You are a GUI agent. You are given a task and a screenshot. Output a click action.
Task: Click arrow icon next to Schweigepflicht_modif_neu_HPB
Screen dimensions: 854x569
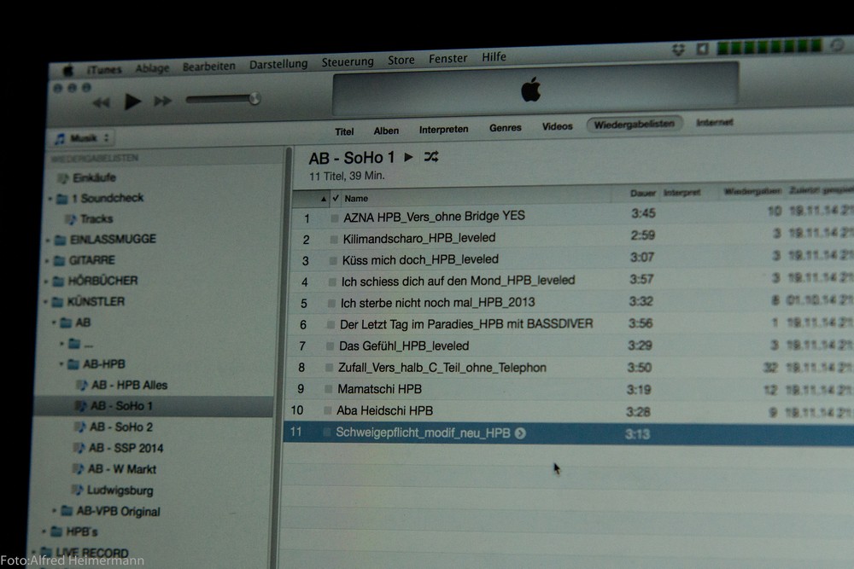click(520, 433)
